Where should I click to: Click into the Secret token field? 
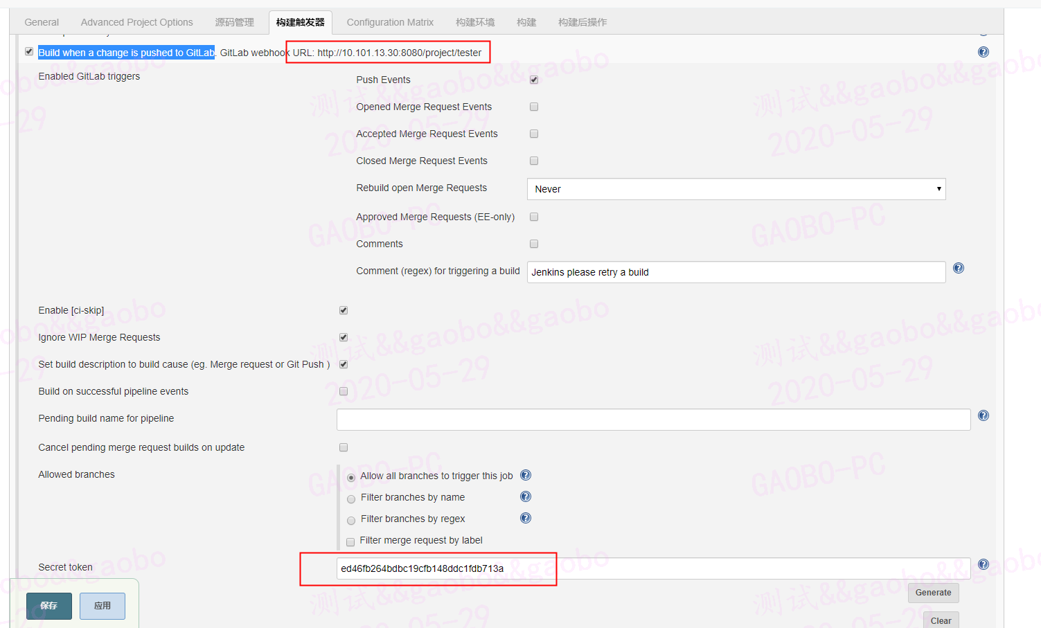coord(654,568)
